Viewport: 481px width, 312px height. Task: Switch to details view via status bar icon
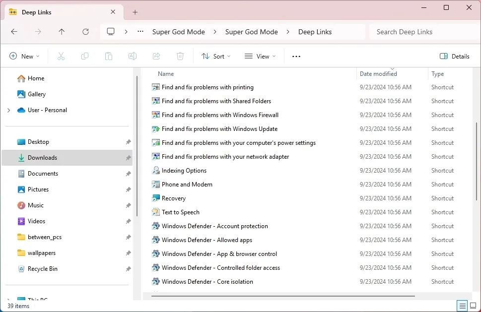coord(462,306)
